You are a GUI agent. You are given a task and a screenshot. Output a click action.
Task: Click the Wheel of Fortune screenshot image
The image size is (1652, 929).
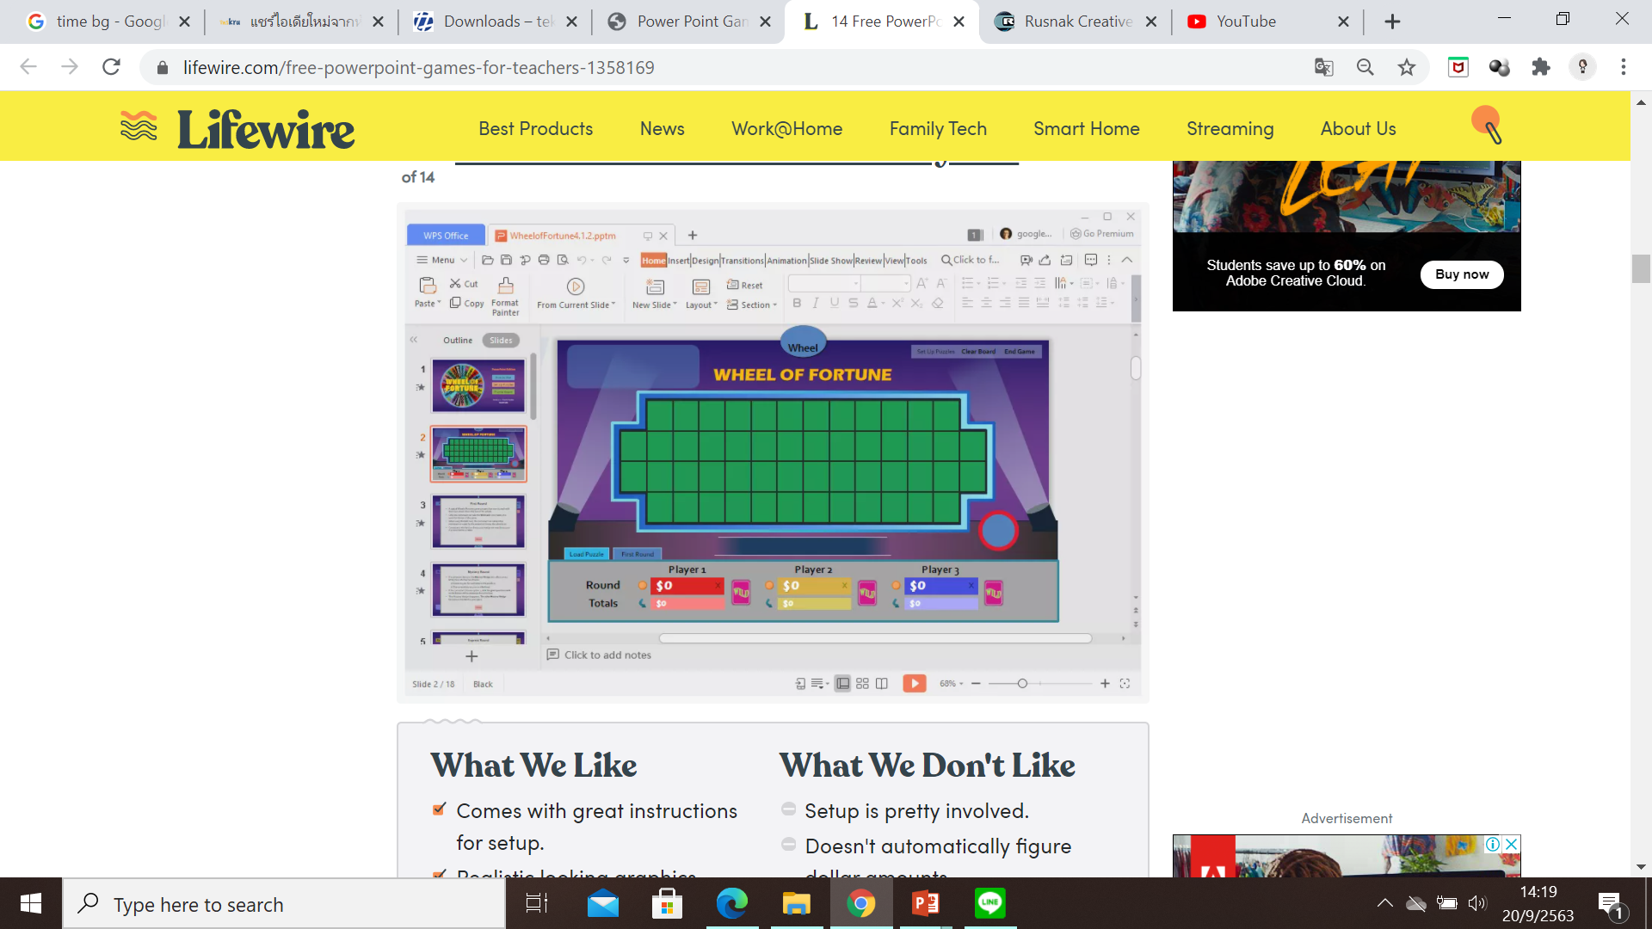coord(772,453)
